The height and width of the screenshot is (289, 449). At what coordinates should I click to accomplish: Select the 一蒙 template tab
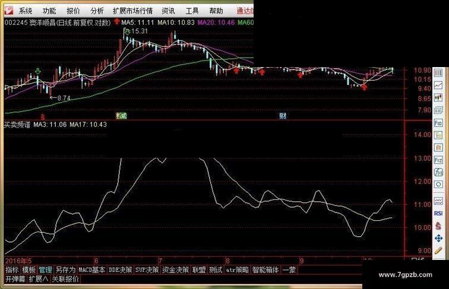click(289, 270)
